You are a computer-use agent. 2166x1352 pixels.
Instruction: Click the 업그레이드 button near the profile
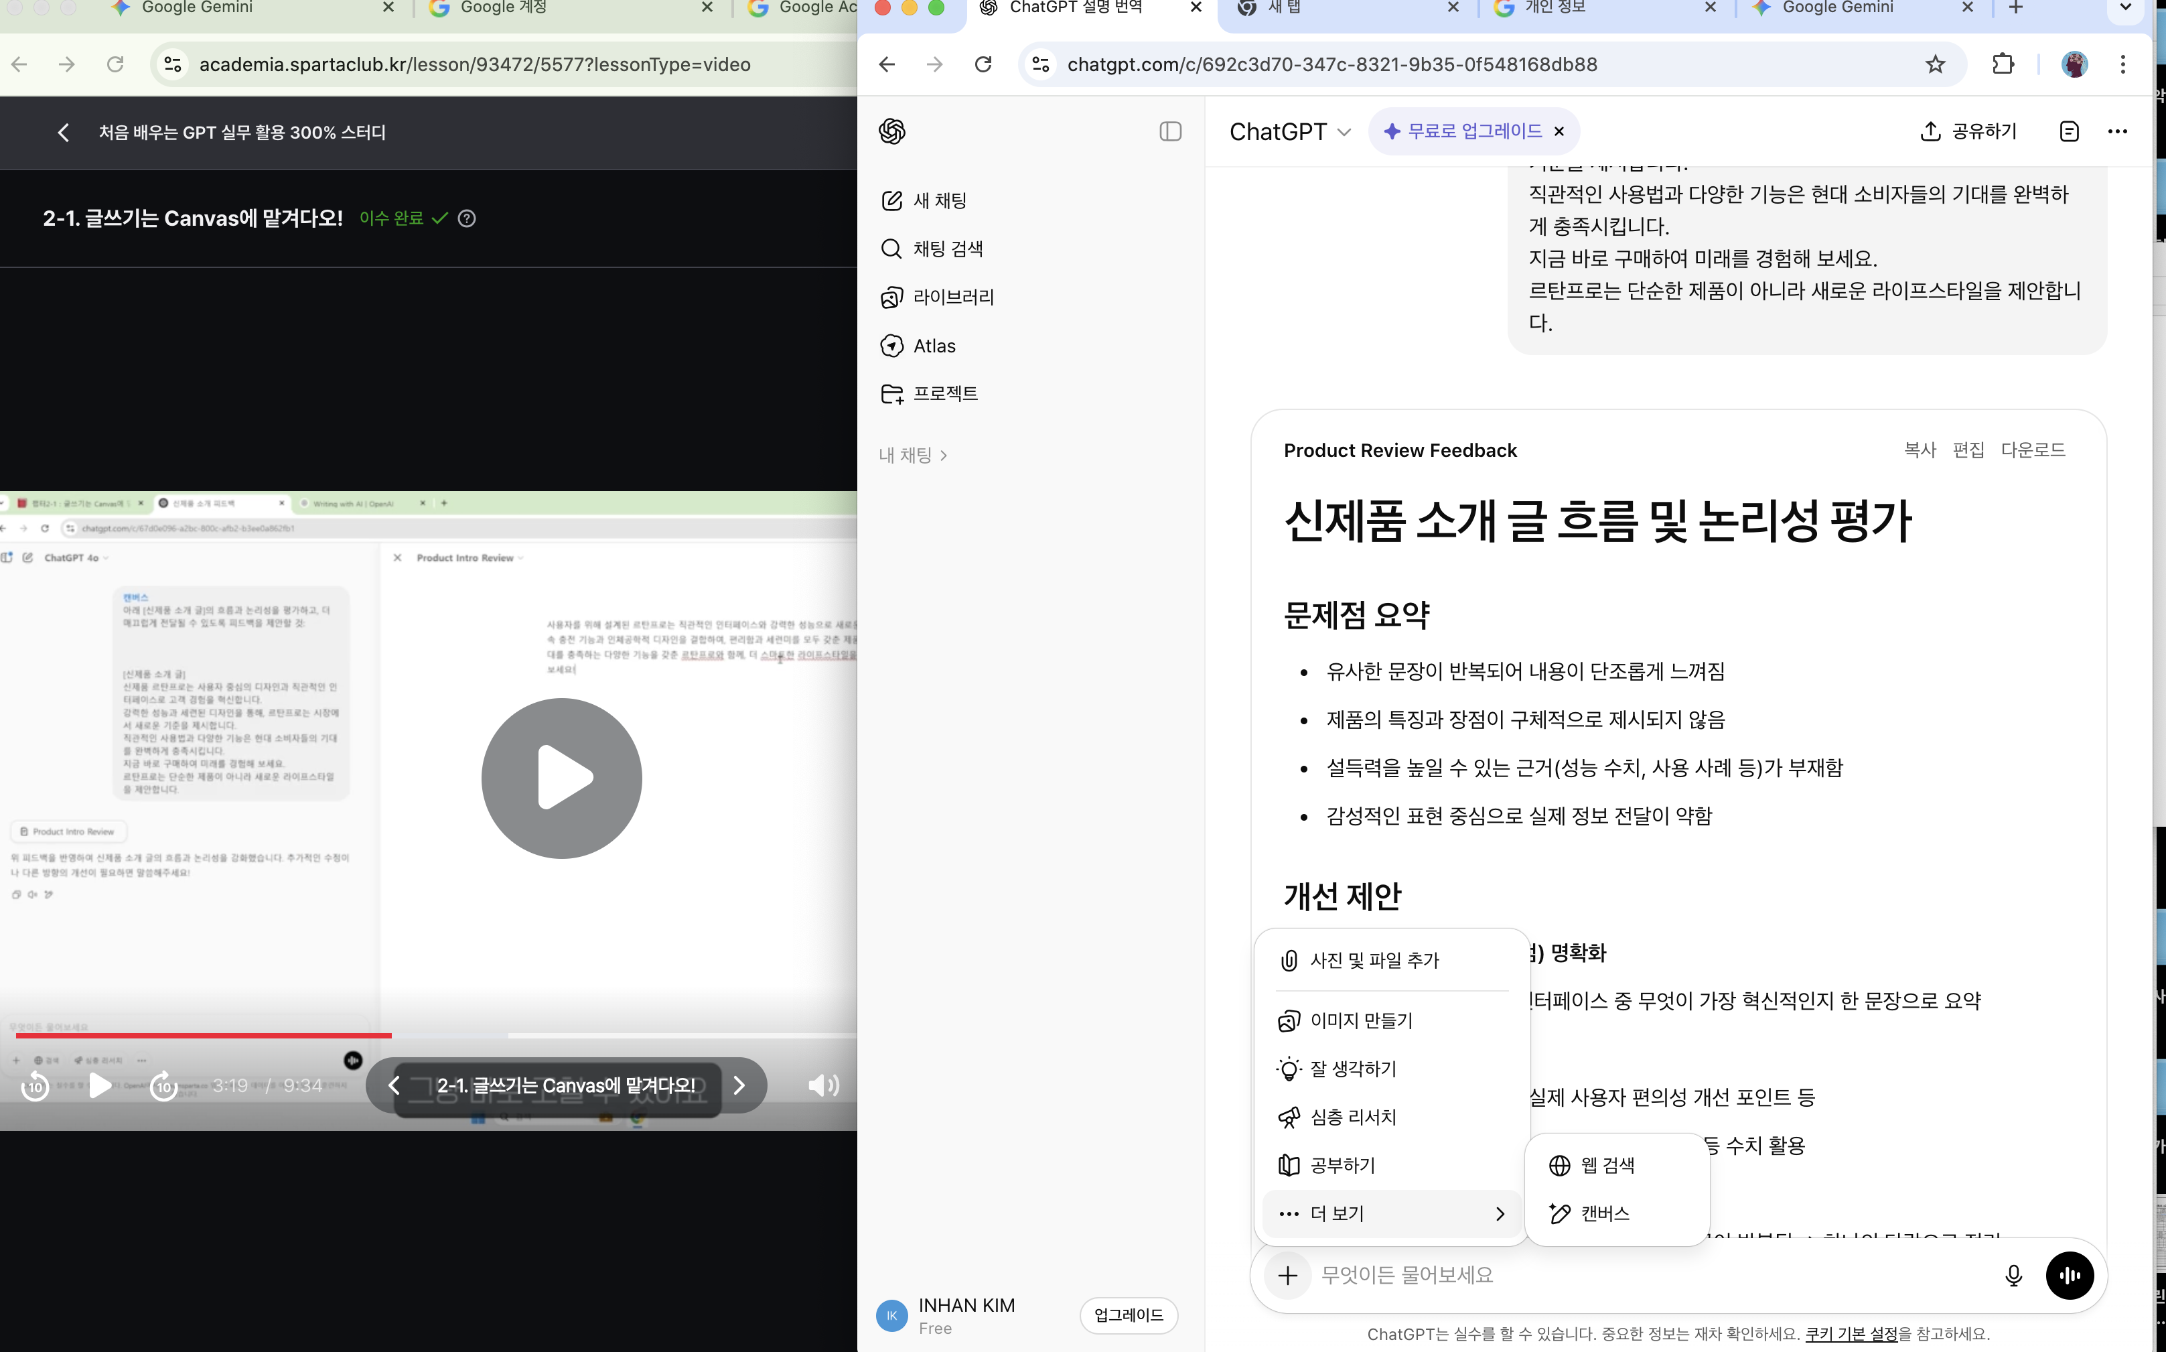tap(1128, 1315)
